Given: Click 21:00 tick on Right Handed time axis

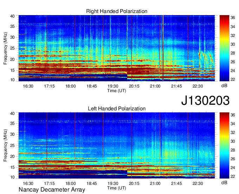Looking at the screenshot, I should coord(155,86).
